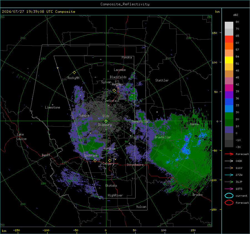This screenshot has height=234, width=250.
Task: Select the yellow diamond marker above Calgary
Action: pyautogui.click(x=110, y=160)
